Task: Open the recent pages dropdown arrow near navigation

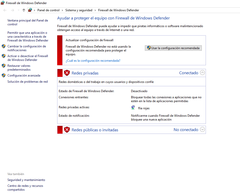Action: click(x=18, y=10)
